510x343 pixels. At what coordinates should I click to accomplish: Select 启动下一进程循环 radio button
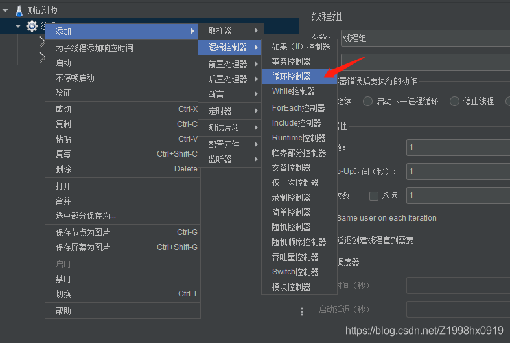click(x=367, y=102)
